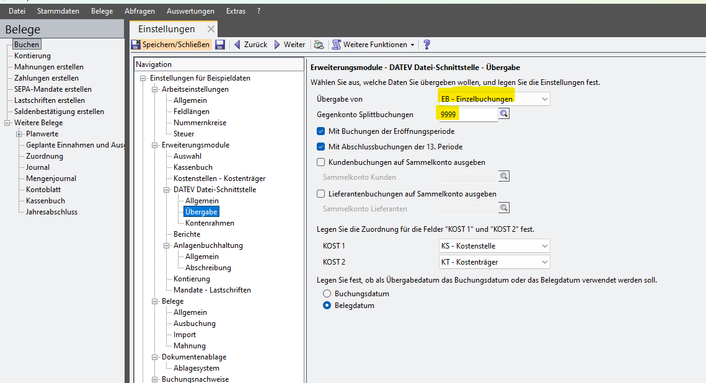Click the Gegenkonto Splittbuchungen input field
Viewport: 706px width, 383px height.
click(467, 114)
